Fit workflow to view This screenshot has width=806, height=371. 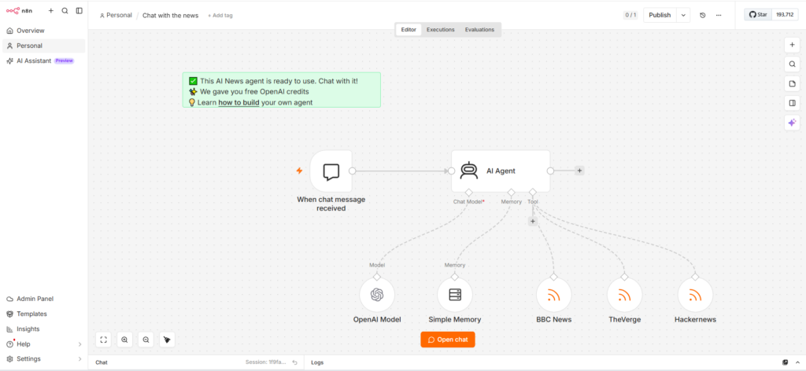point(103,340)
